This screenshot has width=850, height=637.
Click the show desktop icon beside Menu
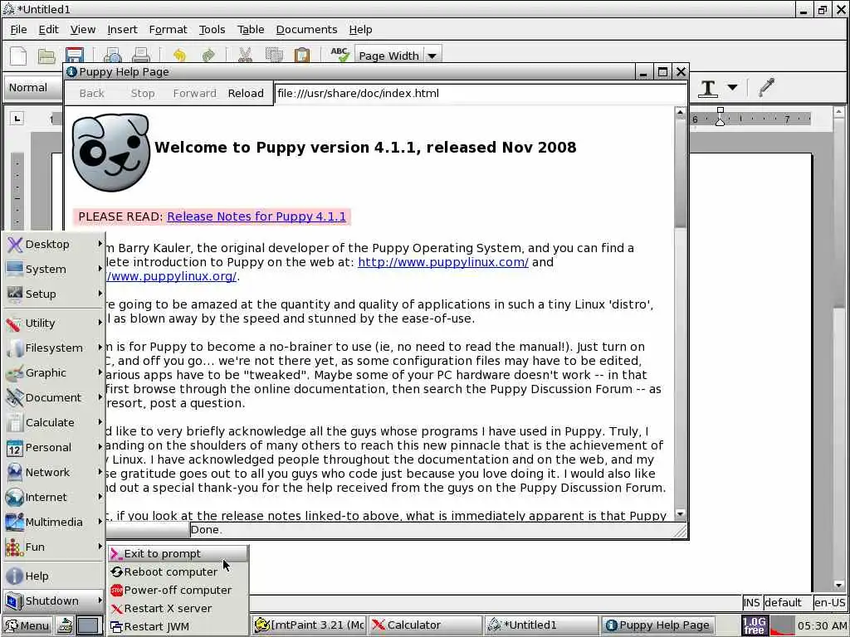pos(65,625)
